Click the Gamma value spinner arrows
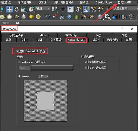This screenshot has width=138, height=131. pos(47,76)
